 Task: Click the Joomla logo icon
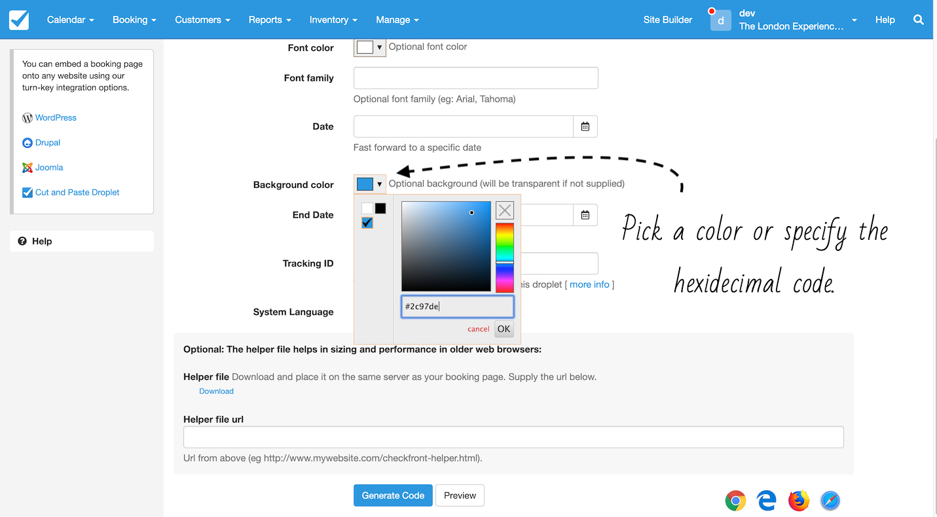click(28, 168)
